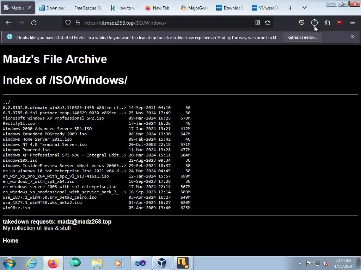Open the downloads progress icon
Image resolution: width=361 pixels, height=270 pixels.
click(x=314, y=23)
